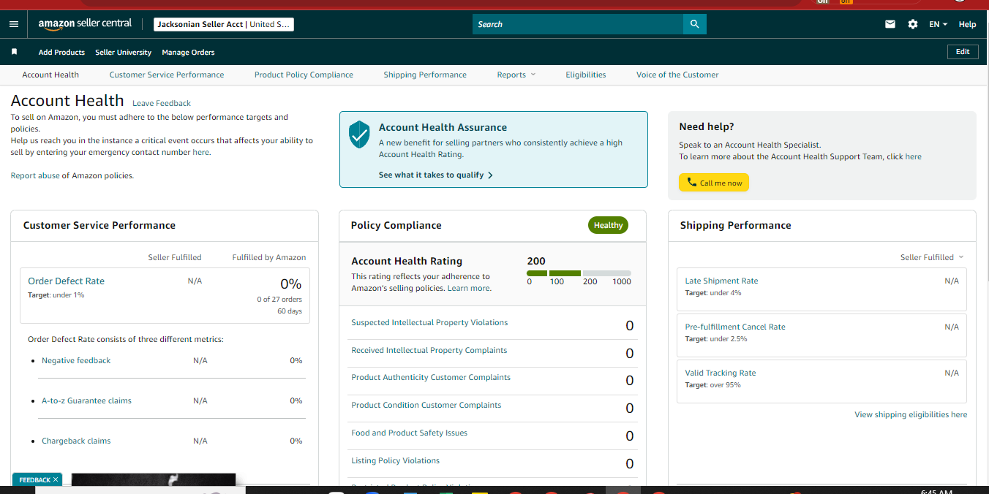Click the 0% Fulfilled by Amazon defect rate
The image size is (989, 494).
(291, 284)
